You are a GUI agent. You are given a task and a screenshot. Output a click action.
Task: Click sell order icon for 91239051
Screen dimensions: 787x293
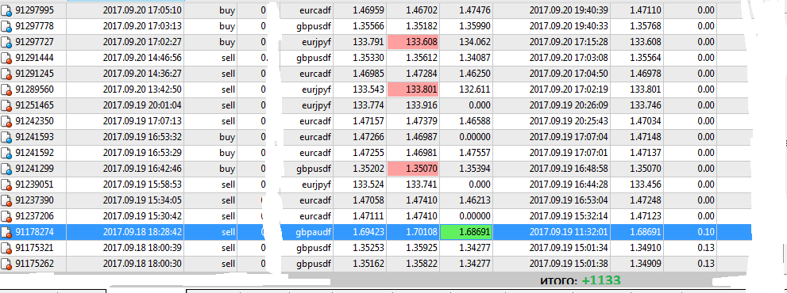click(6, 185)
